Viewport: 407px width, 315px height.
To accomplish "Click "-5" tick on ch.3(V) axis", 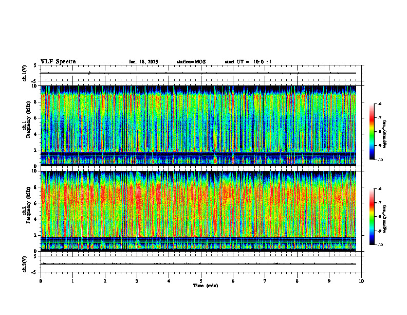I will 34,272.
